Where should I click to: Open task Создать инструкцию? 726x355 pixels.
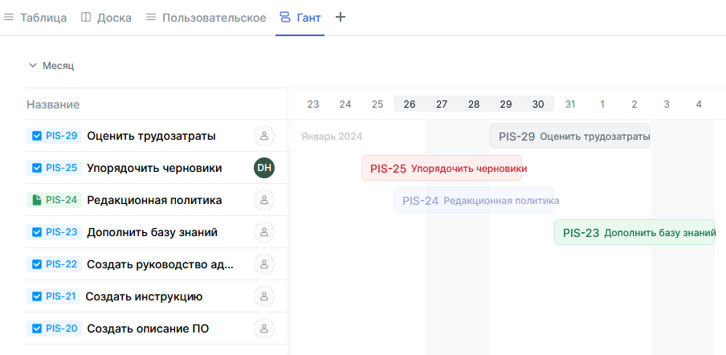point(144,296)
